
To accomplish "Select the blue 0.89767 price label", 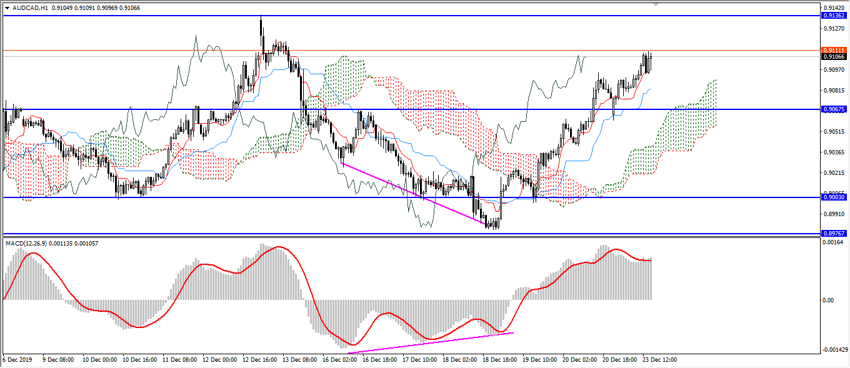I will (834, 233).
